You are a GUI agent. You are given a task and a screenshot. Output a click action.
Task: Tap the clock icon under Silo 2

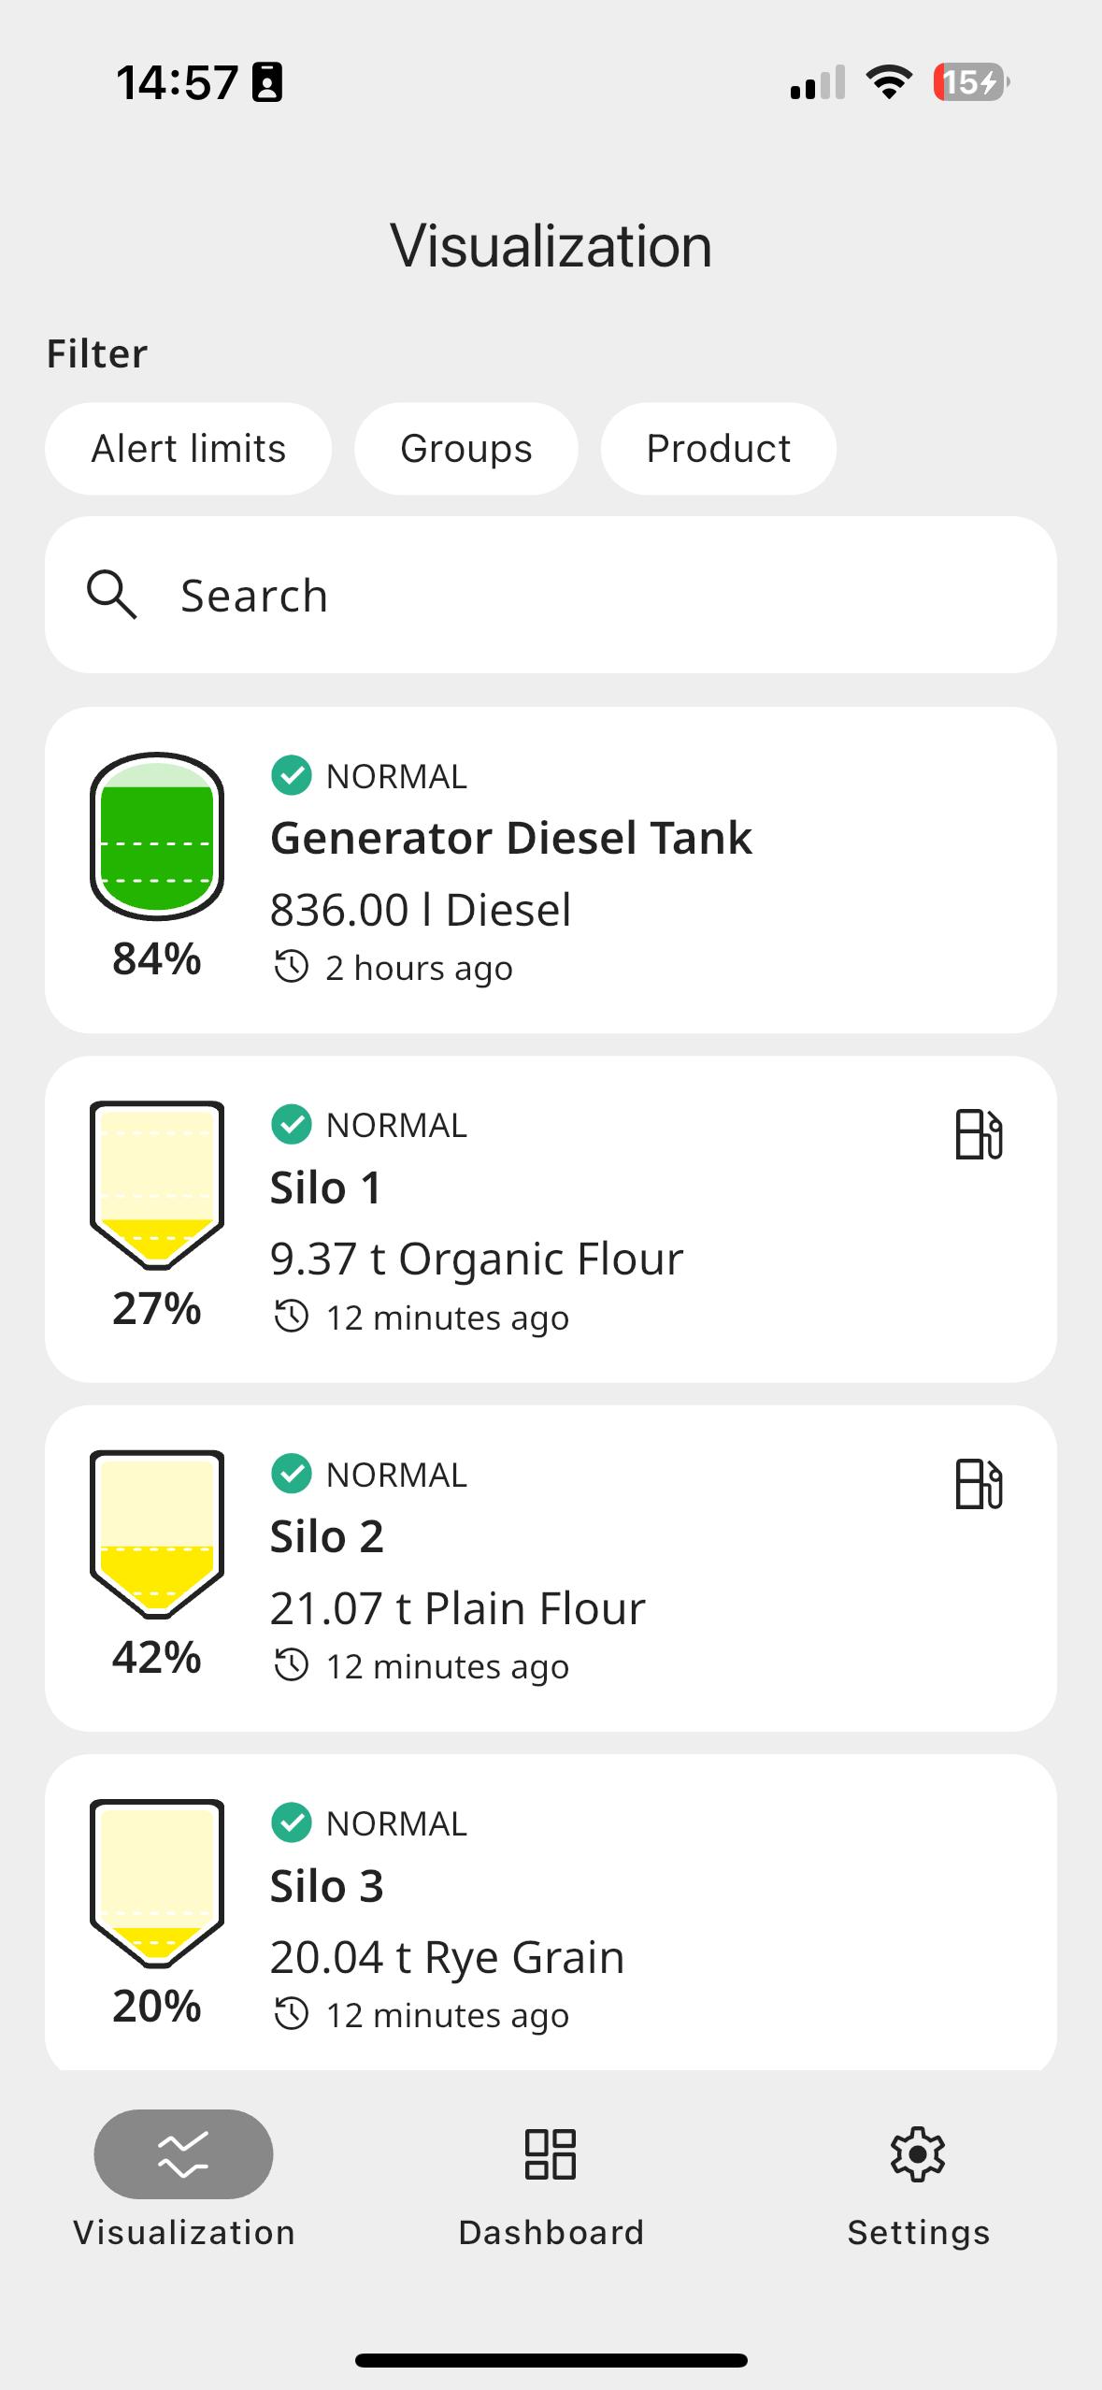(x=291, y=1666)
